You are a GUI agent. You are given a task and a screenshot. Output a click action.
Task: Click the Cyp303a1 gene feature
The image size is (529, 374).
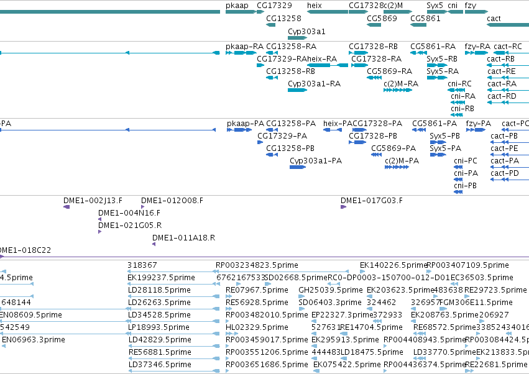297,38
